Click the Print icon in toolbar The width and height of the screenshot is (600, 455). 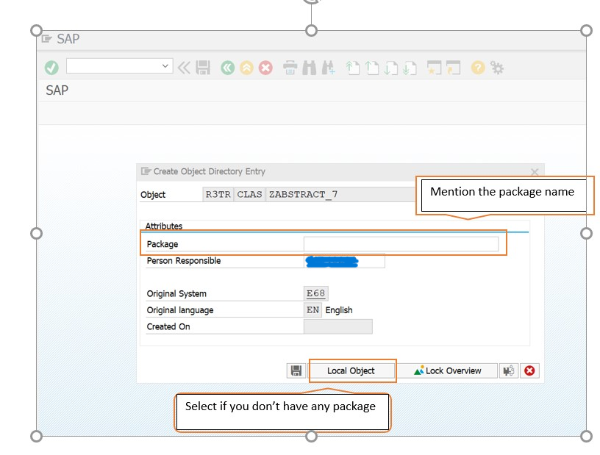coord(290,68)
